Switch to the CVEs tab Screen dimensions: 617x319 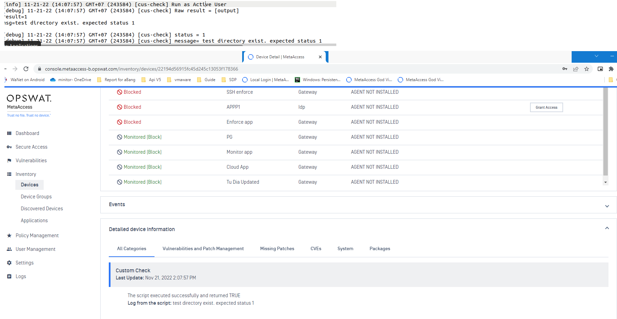pos(316,249)
